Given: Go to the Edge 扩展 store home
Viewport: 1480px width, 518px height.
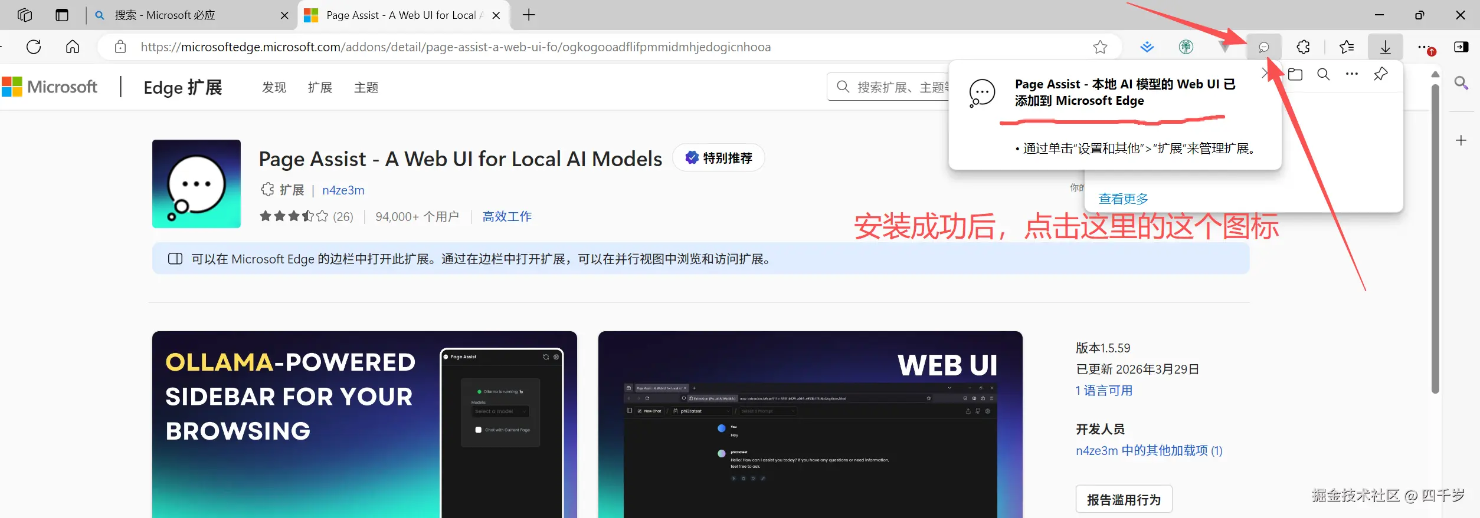Looking at the screenshot, I should click(183, 87).
